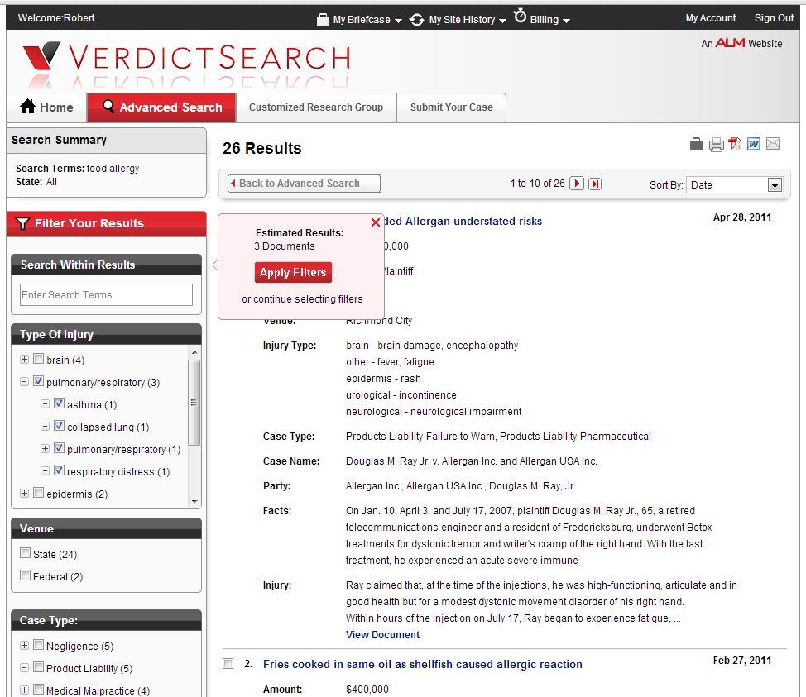Screen dimensions: 806x697
Task: Uncheck the pulmonary/respiratory (3) checkbox
Action: point(39,381)
